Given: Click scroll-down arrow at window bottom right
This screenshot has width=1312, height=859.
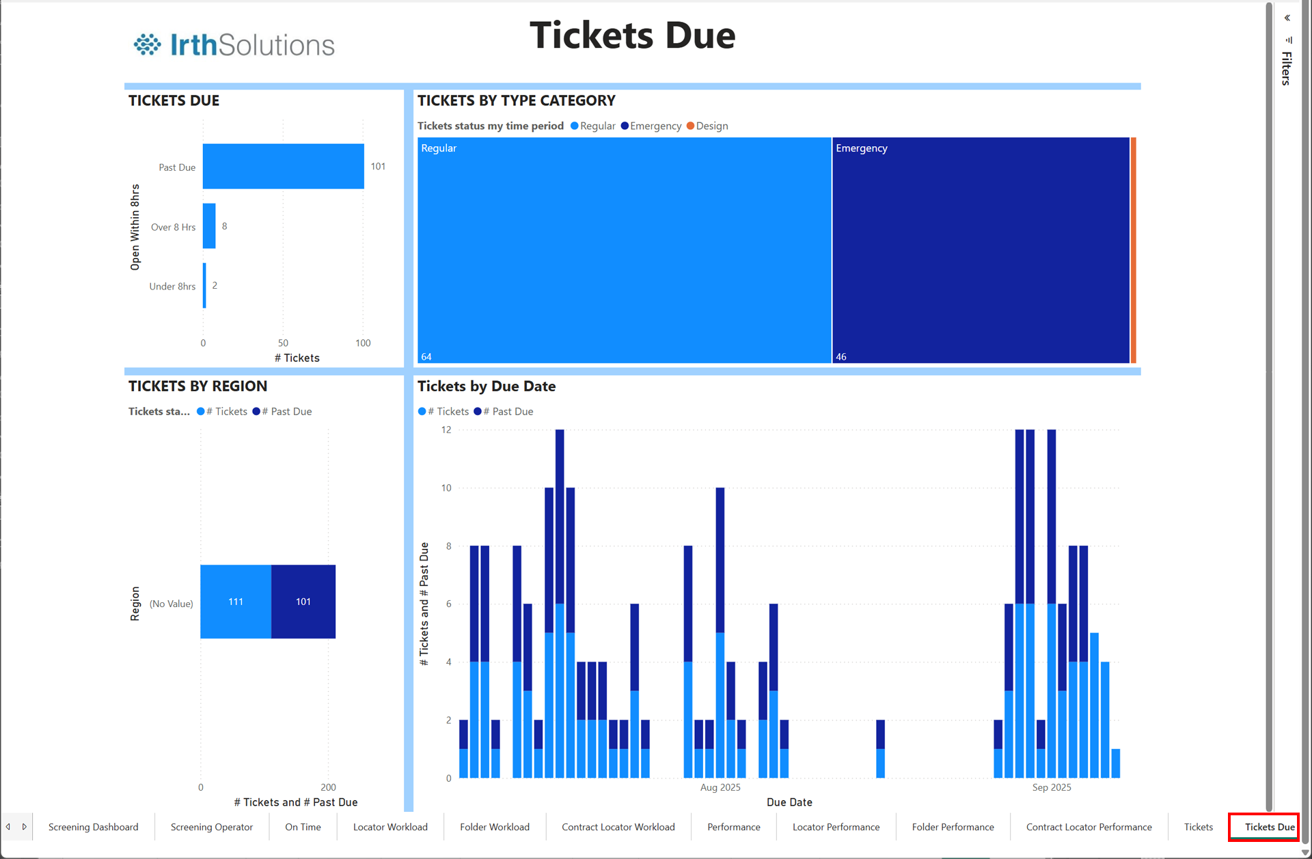Looking at the screenshot, I should click(x=1304, y=853).
